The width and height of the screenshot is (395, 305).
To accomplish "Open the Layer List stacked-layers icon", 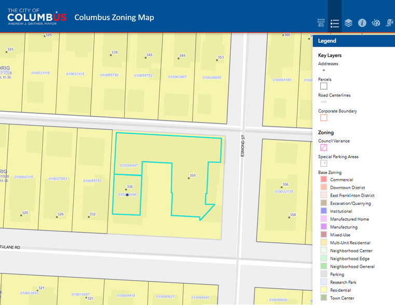I will click(348, 23).
